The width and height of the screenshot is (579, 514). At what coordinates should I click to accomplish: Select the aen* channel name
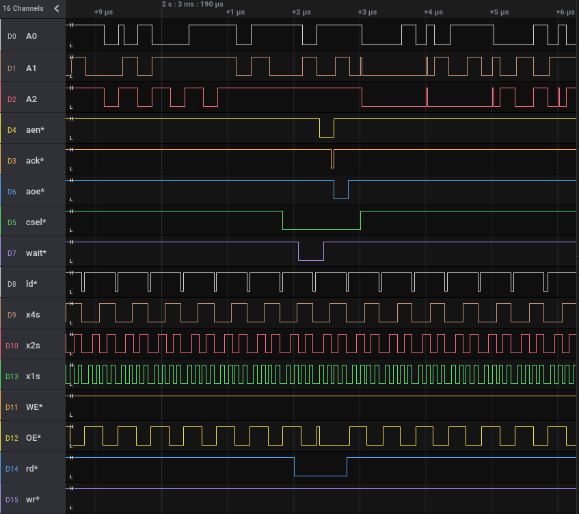click(x=35, y=130)
